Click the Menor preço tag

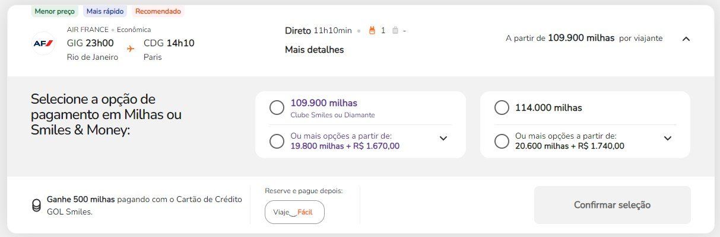pos(55,11)
